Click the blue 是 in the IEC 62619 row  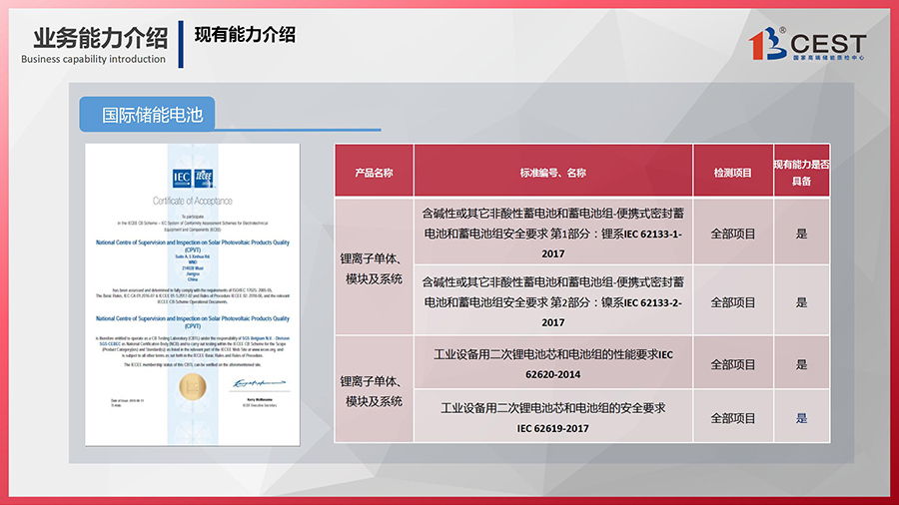[x=801, y=418]
